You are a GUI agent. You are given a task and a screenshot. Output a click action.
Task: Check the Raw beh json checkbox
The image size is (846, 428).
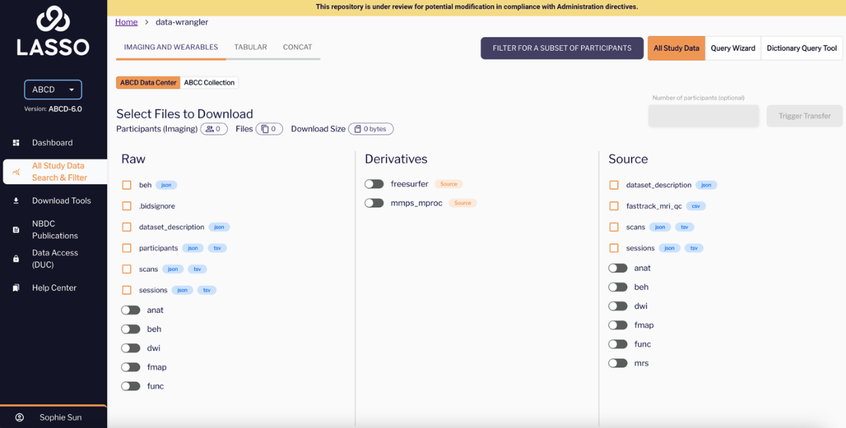point(127,185)
